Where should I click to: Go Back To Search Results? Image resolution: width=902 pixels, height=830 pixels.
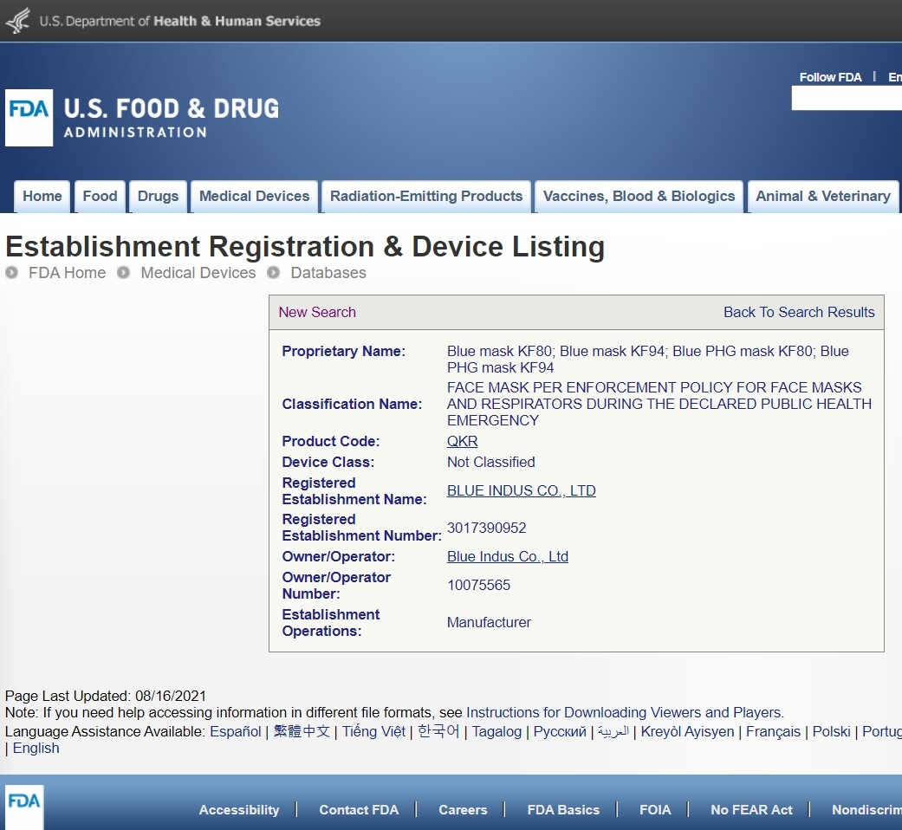click(x=799, y=312)
